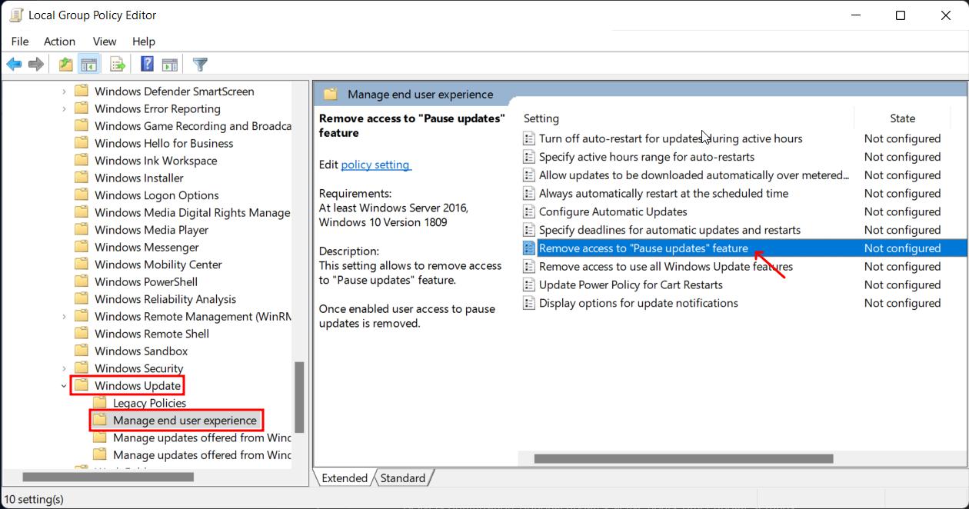Click the settings list horizontal scrollbar thumb
The height and width of the screenshot is (509, 969).
coord(684,459)
